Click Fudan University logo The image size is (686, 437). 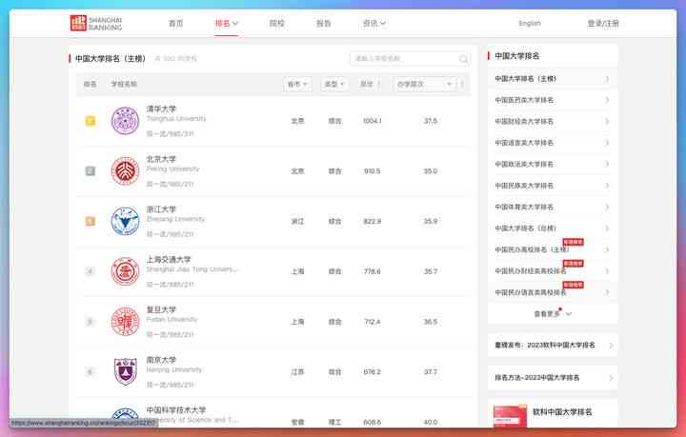click(125, 322)
